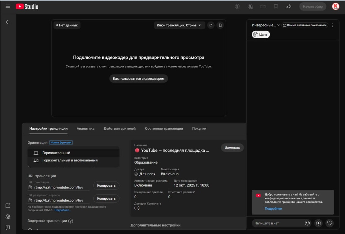Click the stream title YouTube — последняя площадка
This screenshot has width=345, height=234.
pyautogui.click(x=172, y=150)
